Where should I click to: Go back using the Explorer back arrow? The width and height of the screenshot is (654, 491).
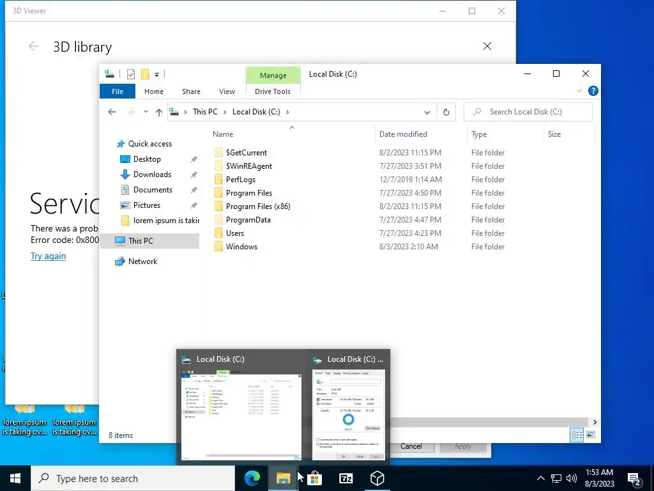(112, 112)
